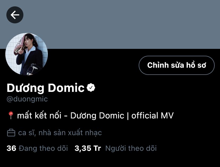This screenshot has height=167, width=220.
Task: Click "mất kết nối" in the bio
Action: [x=39, y=115]
